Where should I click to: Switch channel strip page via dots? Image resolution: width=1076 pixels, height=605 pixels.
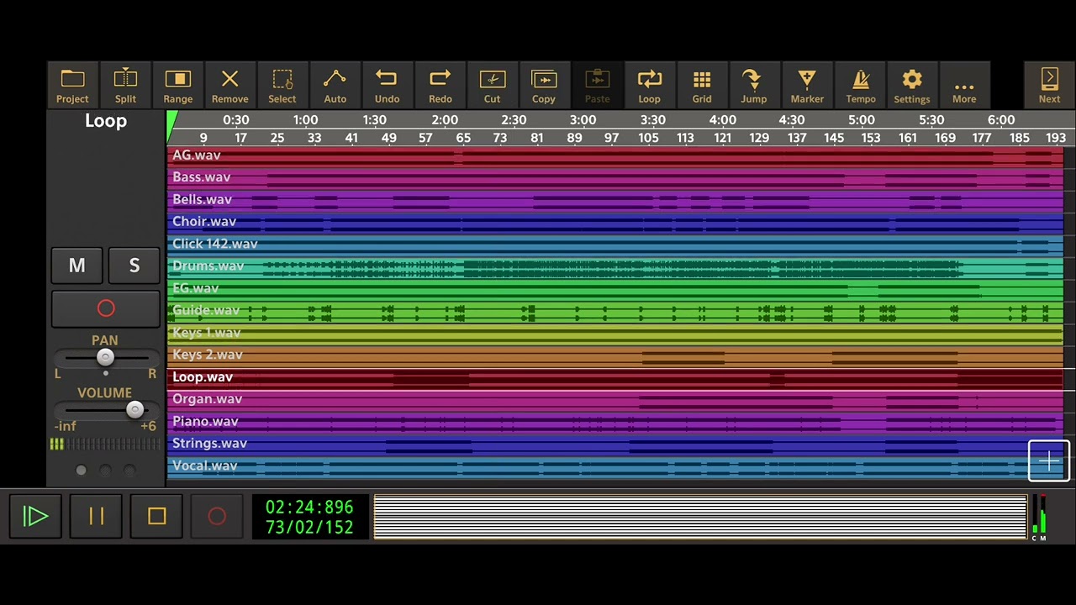tap(105, 471)
